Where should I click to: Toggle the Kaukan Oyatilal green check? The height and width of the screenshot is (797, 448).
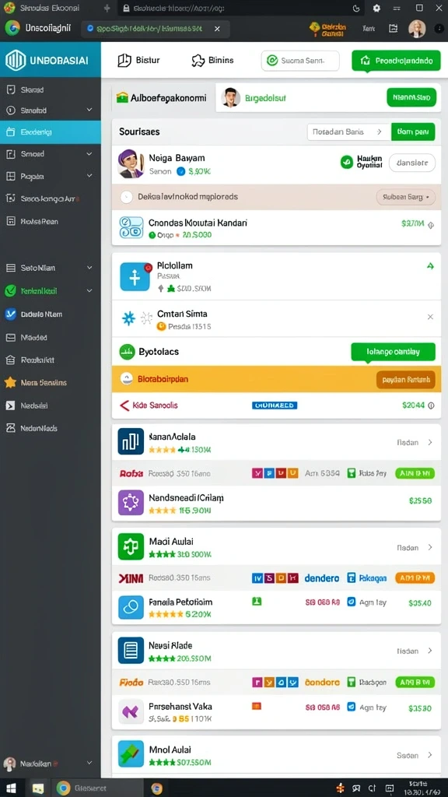pos(347,162)
